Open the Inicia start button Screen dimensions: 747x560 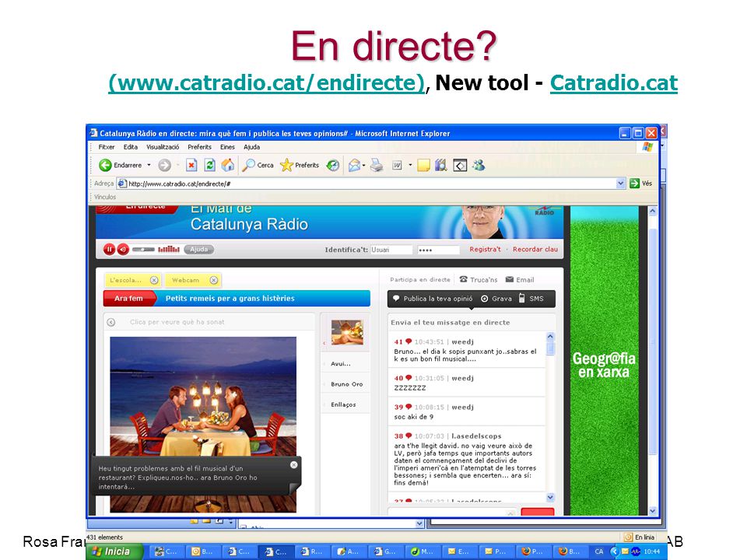pos(115,551)
